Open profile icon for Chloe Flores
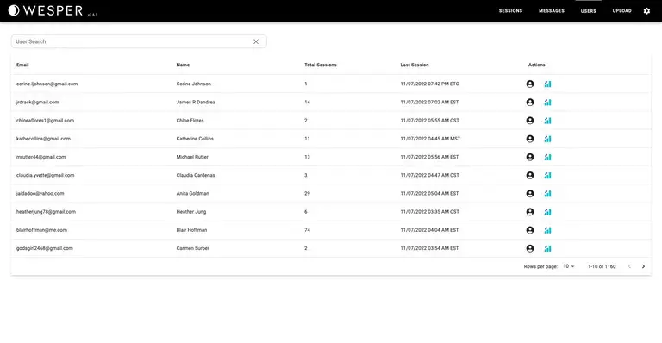Image resolution: width=662 pixels, height=343 pixels. tap(530, 121)
